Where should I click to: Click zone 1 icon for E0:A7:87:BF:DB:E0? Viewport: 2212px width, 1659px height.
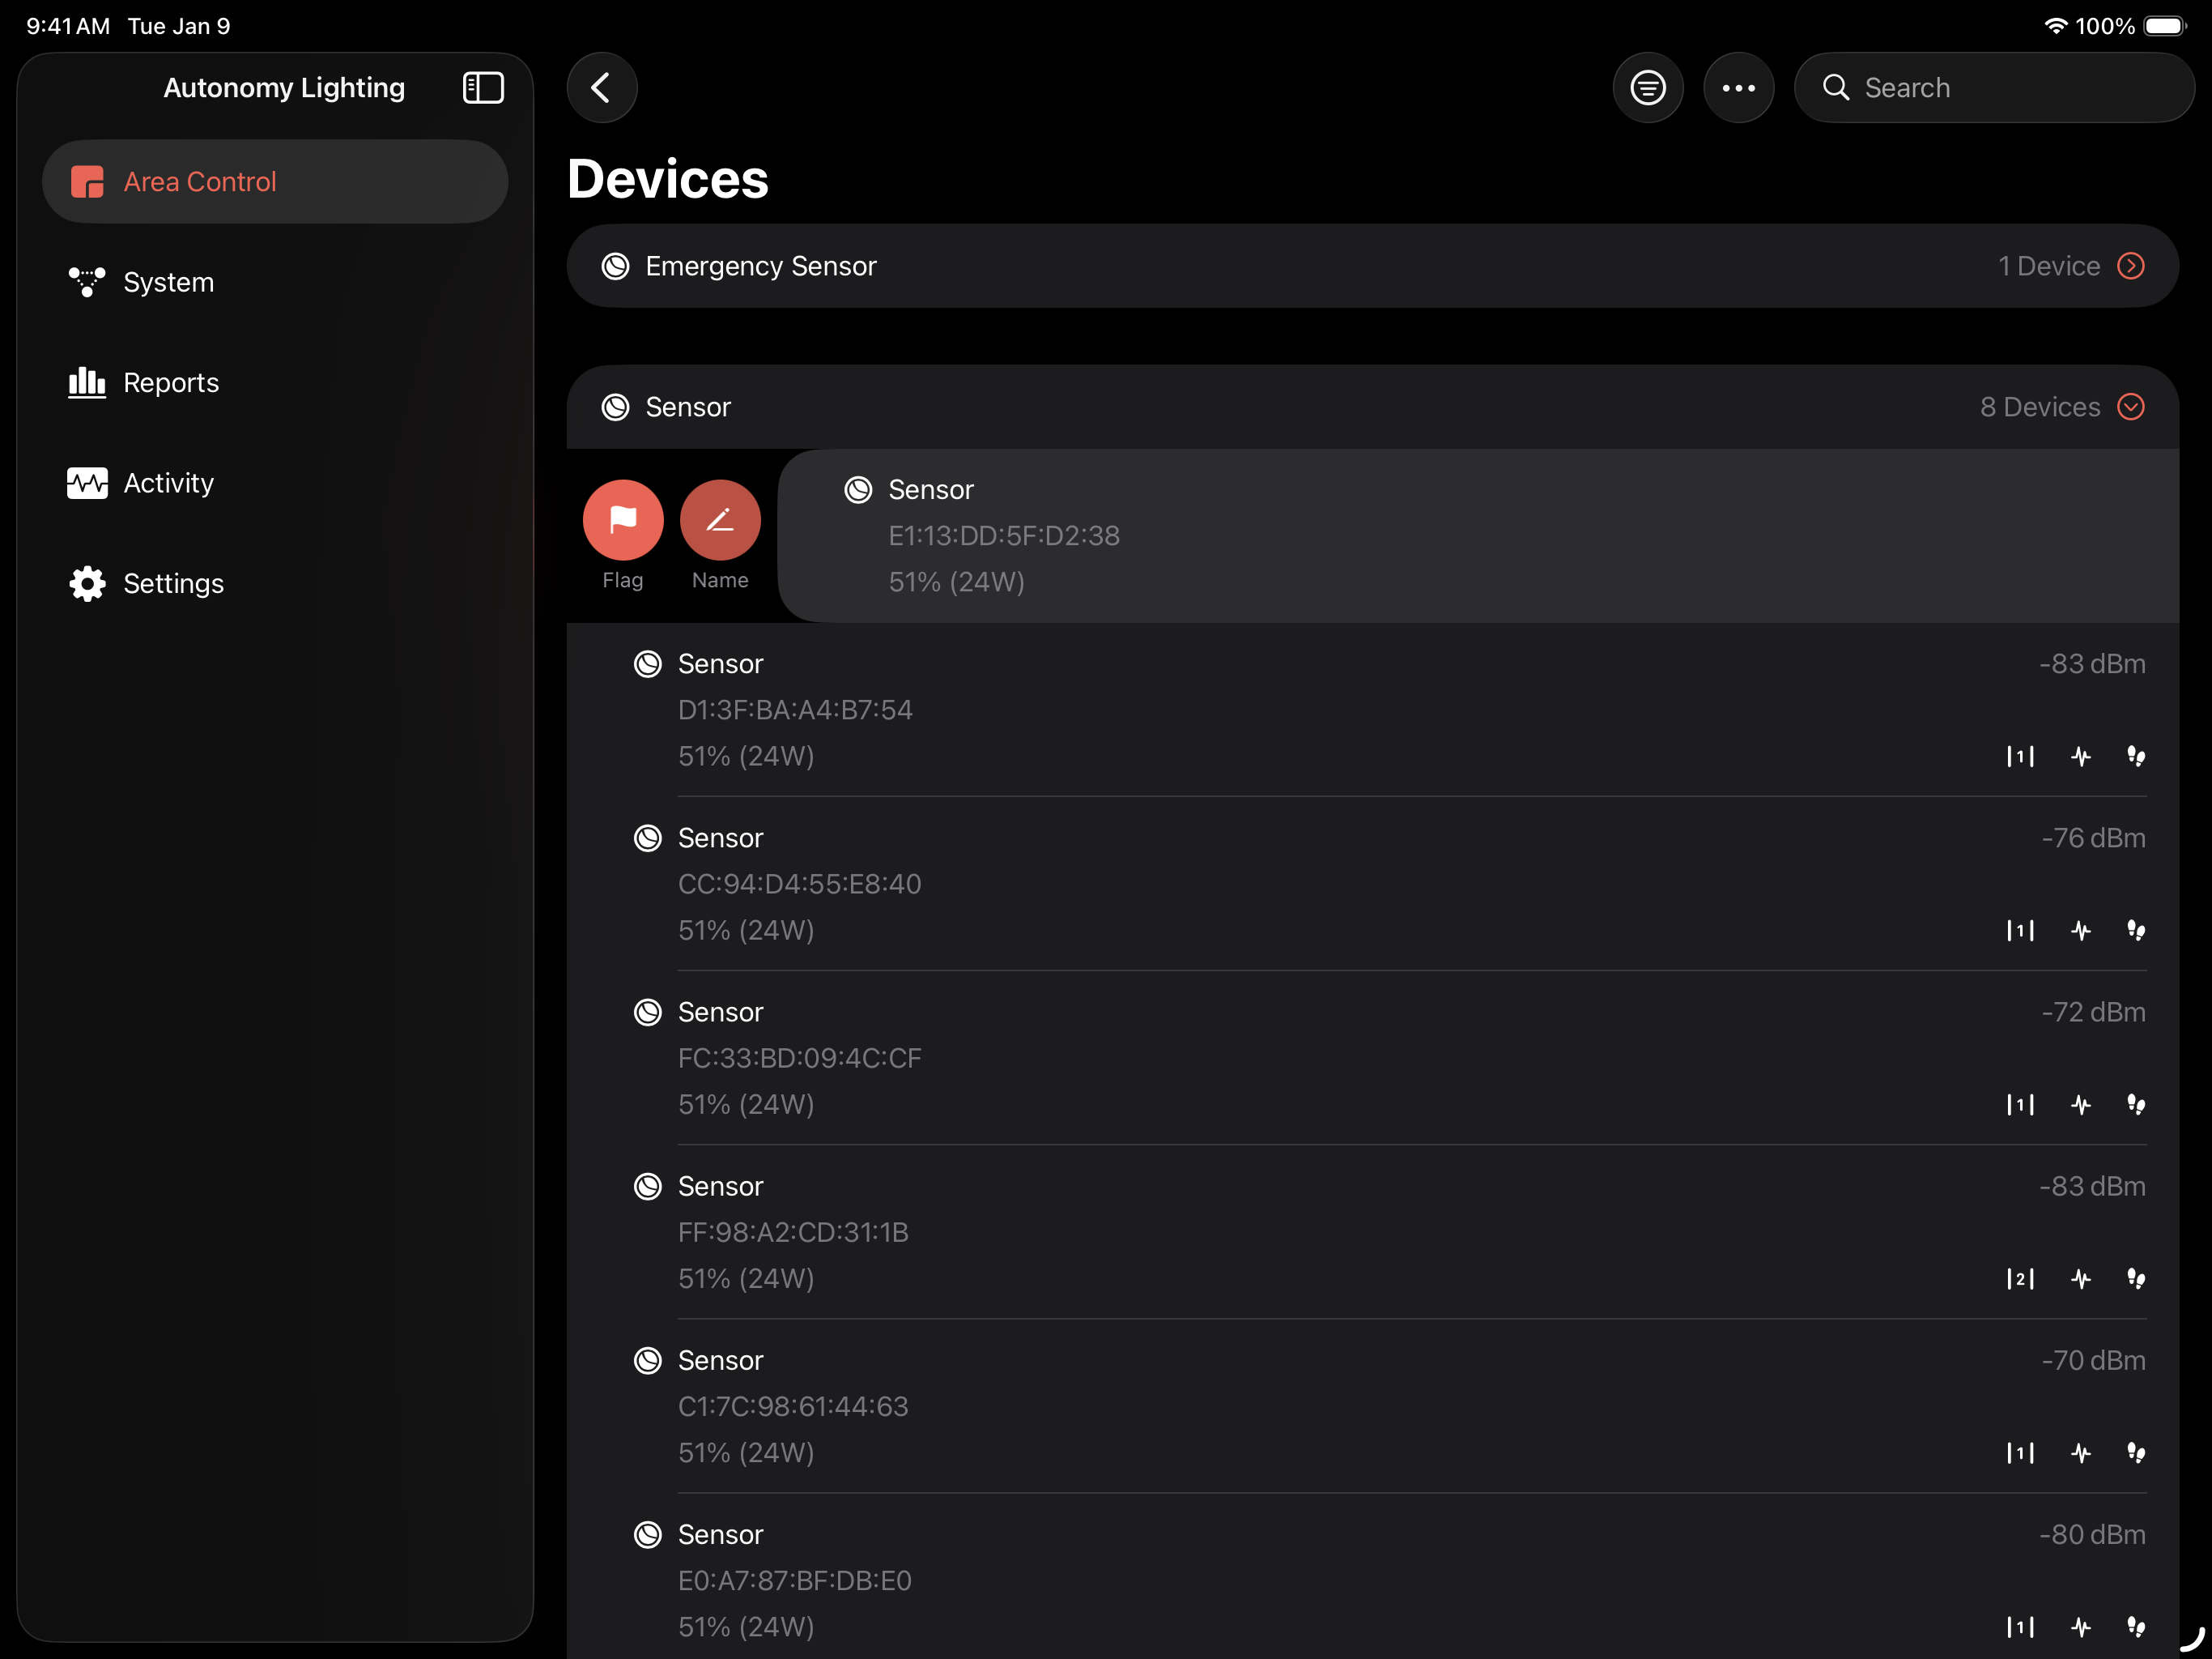(2020, 1627)
